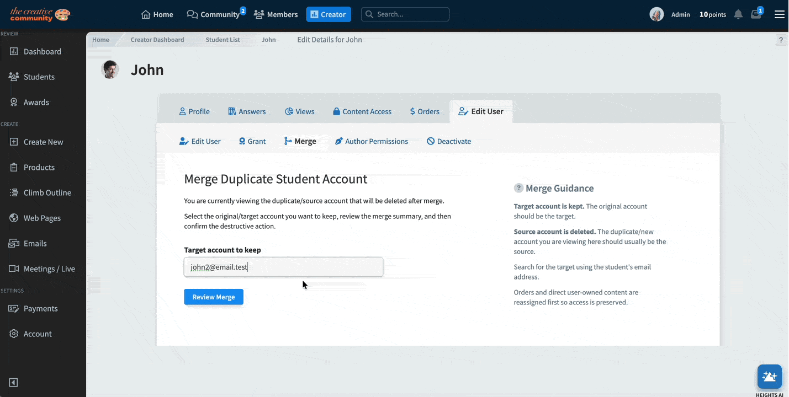Open the Deactivate sub-tab
The width and height of the screenshot is (789, 397).
tap(449, 141)
